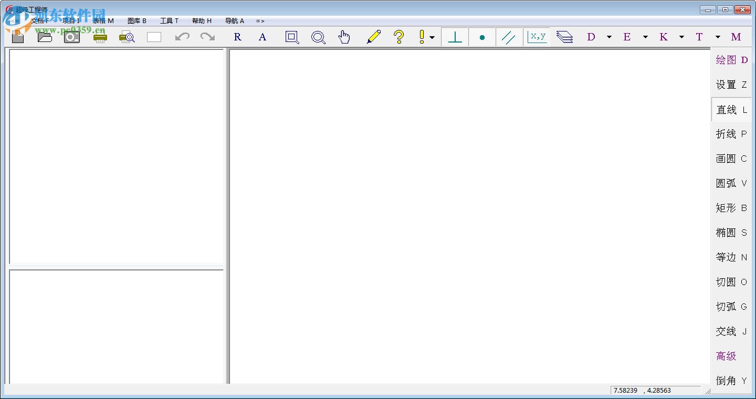Screen dimensions: 756x399
Task: Select the 椭圆 S ellipse tool
Action: click(x=731, y=233)
